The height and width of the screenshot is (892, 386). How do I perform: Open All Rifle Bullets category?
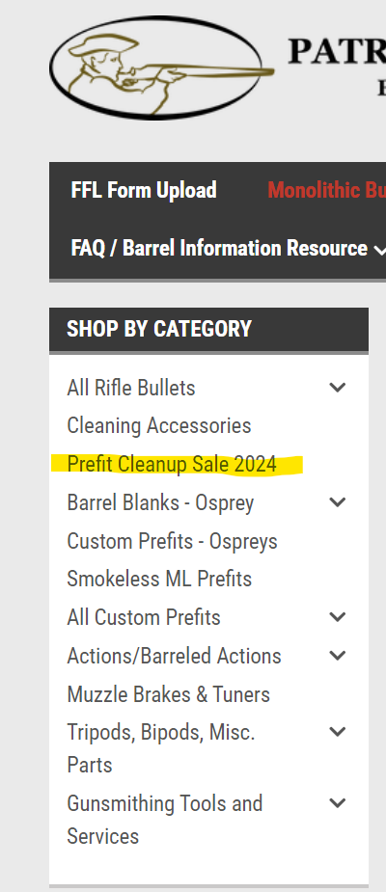pos(131,388)
